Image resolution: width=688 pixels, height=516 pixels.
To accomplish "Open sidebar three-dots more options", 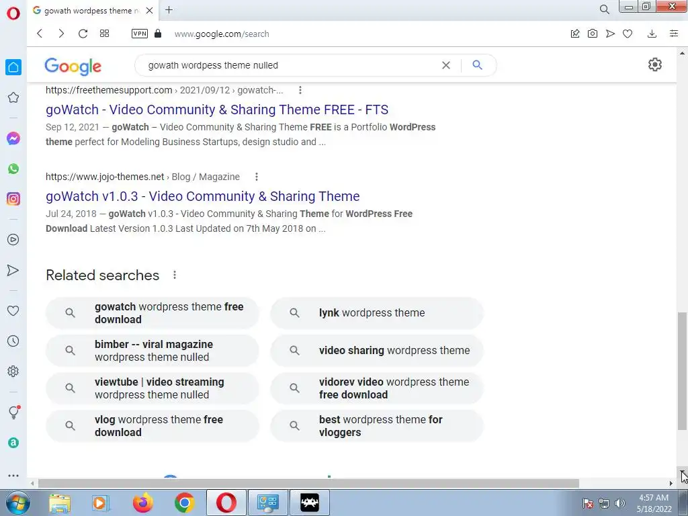I will tap(13, 475).
